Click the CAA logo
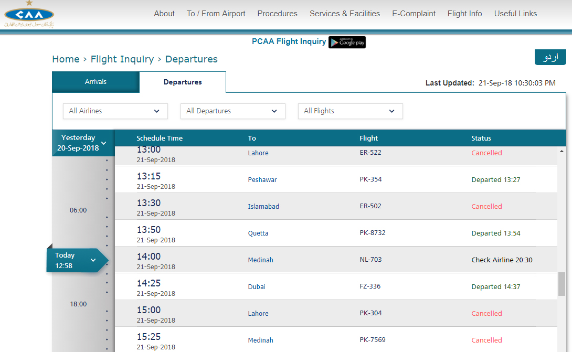Image resolution: width=572 pixels, height=352 pixels. (x=29, y=14)
